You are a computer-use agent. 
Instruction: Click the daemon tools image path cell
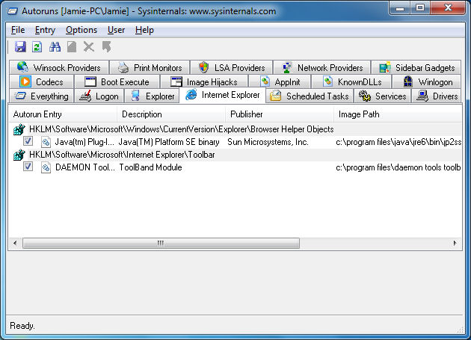pos(398,167)
